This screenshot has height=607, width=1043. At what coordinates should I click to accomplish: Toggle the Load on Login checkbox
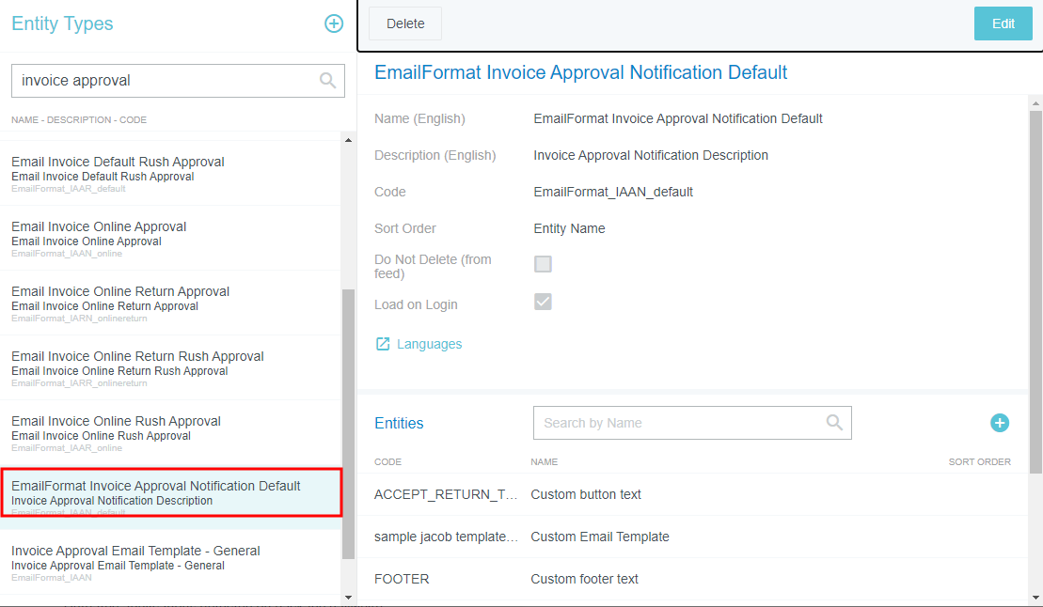pos(543,302)
